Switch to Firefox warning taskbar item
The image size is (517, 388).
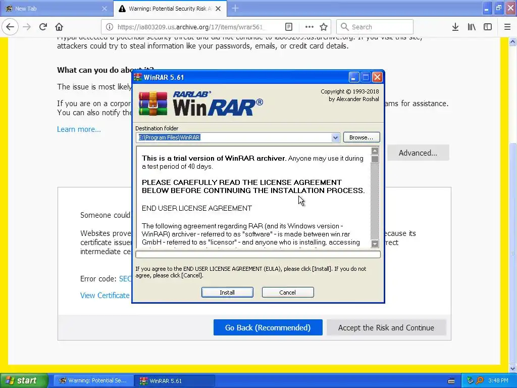point(93,381)
